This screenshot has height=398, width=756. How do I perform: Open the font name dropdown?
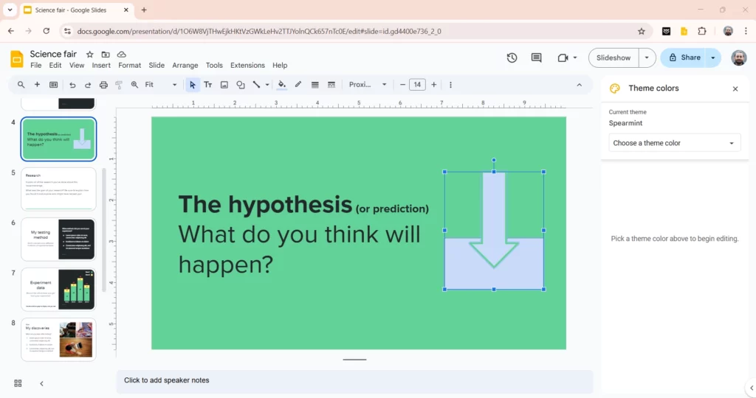point(368,85)
